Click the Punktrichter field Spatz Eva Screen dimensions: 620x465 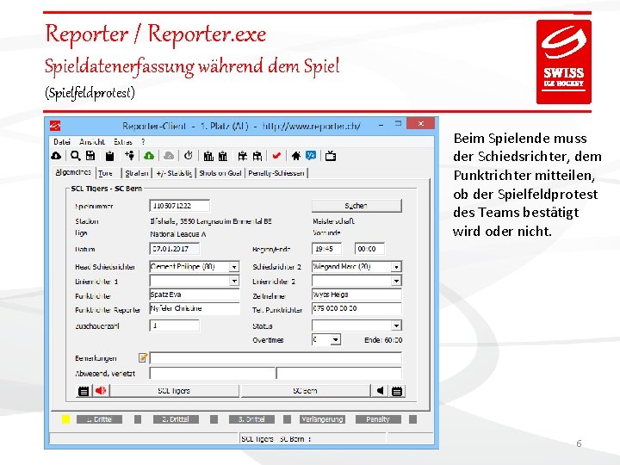(x=195, y=294)
